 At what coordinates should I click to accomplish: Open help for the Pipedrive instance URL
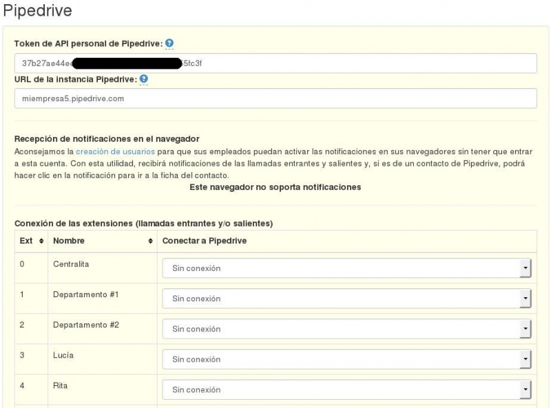coord(145,79)
